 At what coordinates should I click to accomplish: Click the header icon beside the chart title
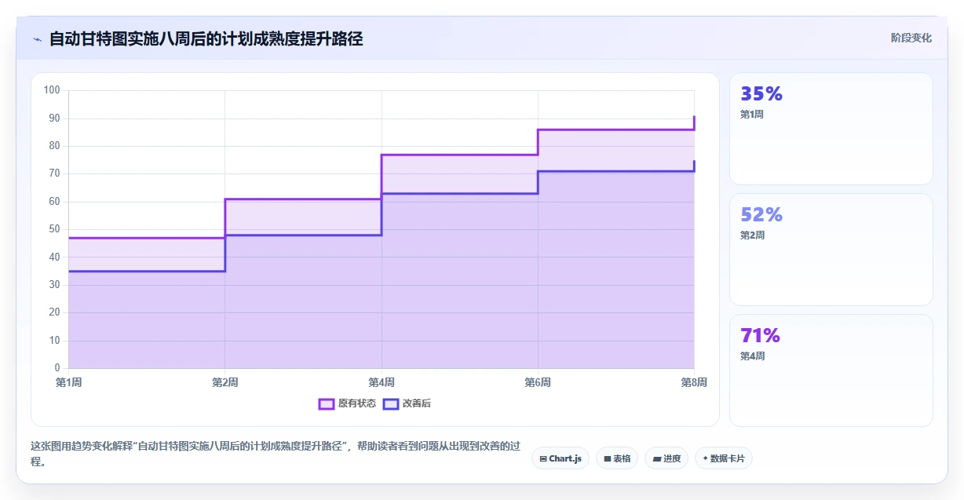click(x=37, y=39)
